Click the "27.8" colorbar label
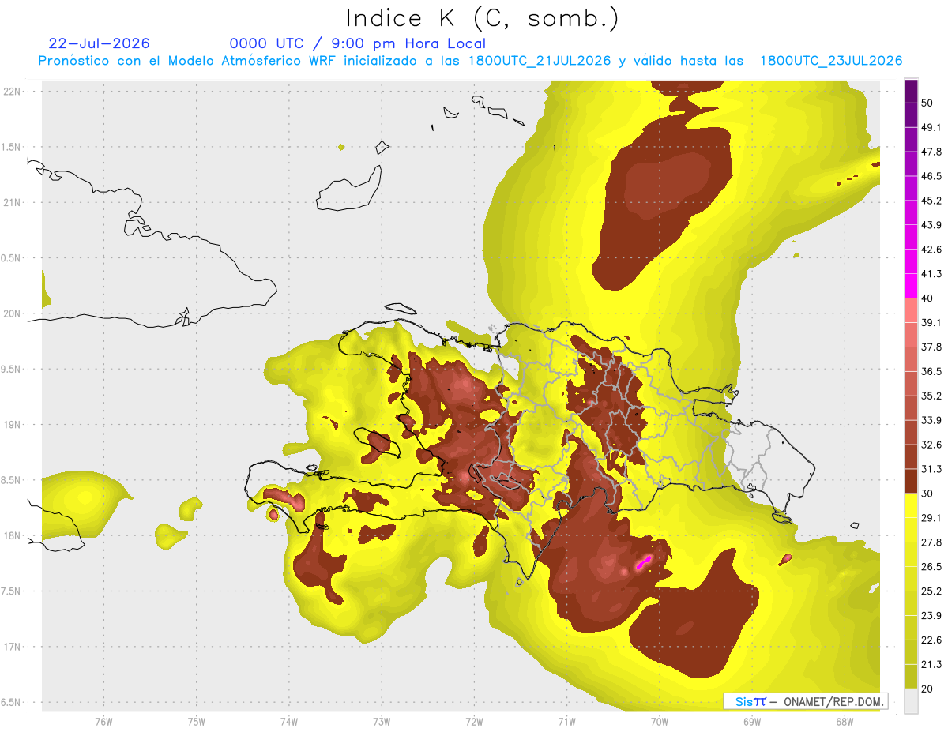948x732 pixels. point(932,542)
